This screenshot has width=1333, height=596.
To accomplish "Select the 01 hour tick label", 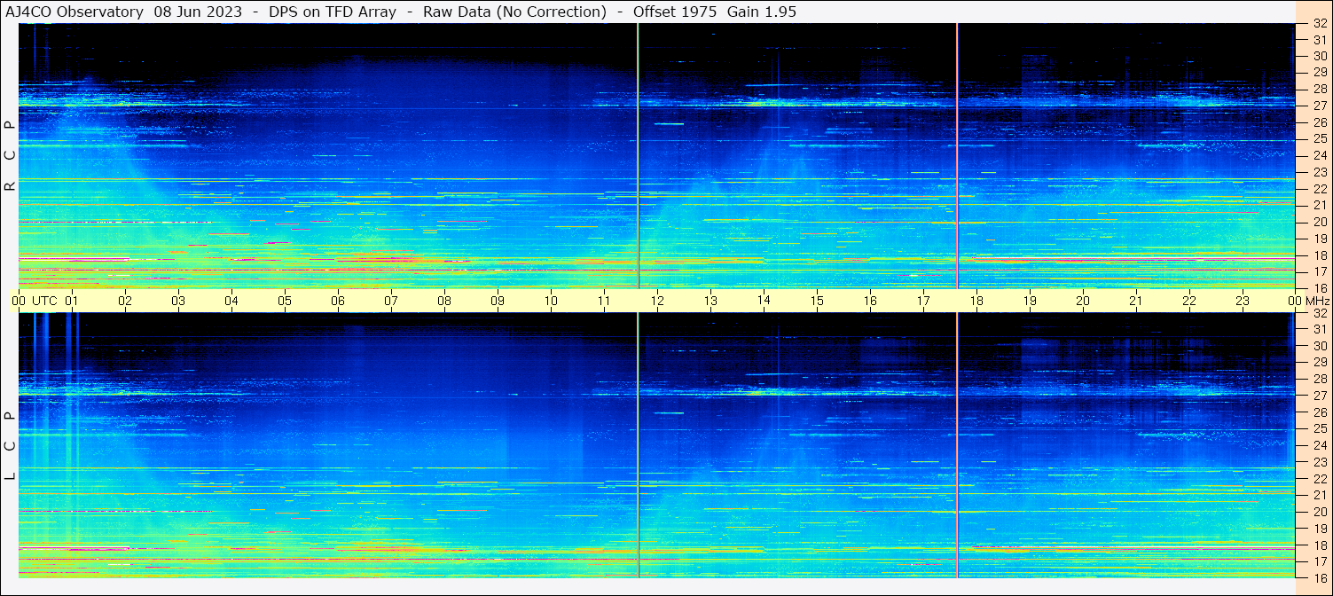I will coord(72,301).
